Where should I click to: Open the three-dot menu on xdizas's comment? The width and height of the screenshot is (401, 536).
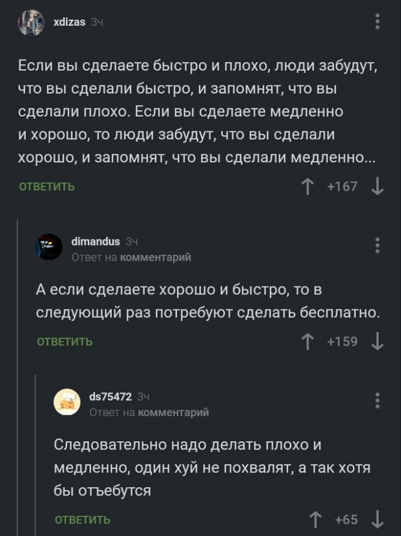click(x=377, y=22)
